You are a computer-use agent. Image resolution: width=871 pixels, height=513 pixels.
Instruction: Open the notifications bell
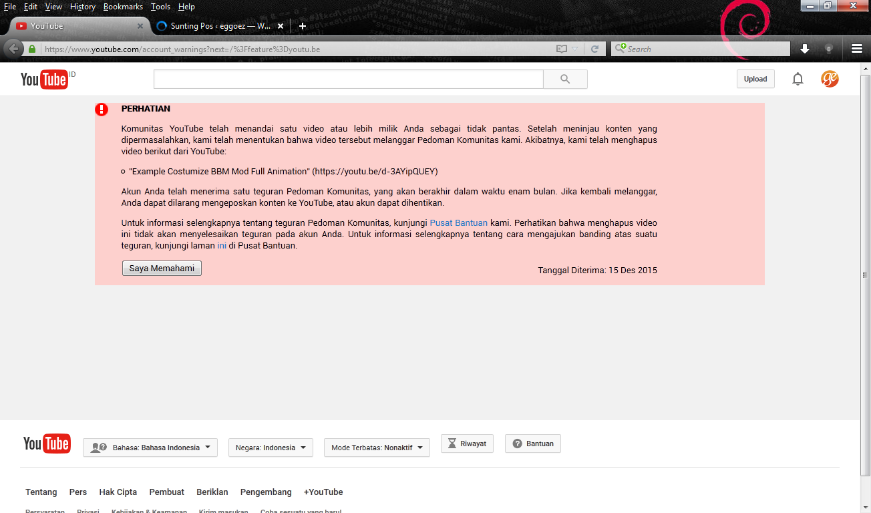(798, 79)
